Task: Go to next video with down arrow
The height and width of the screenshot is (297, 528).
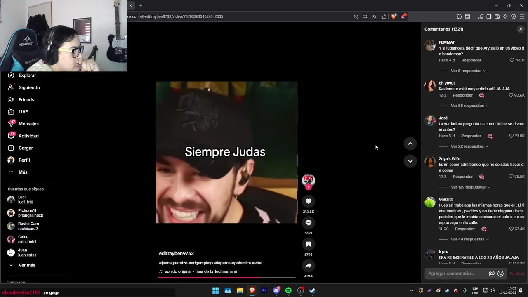Action: (410, 161)
